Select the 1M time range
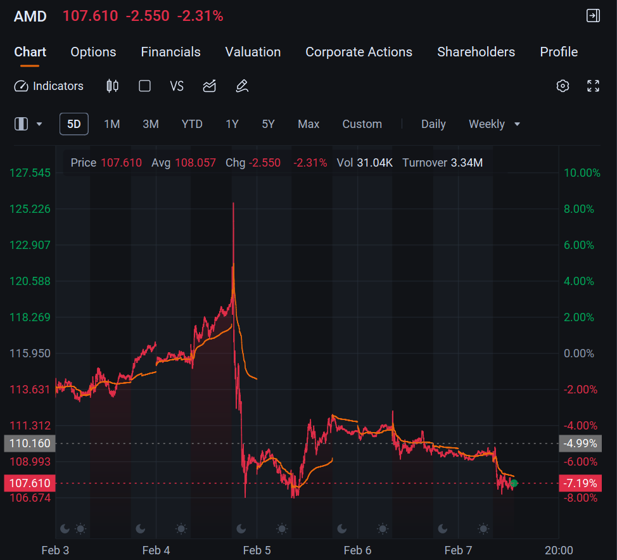This screenshot has height=560, width=617. [111, 124]
